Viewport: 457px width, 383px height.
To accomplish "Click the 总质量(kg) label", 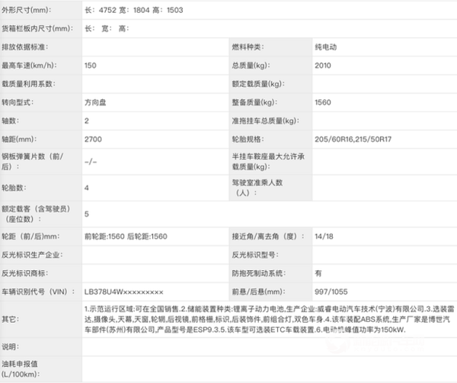I will [251, 66].
